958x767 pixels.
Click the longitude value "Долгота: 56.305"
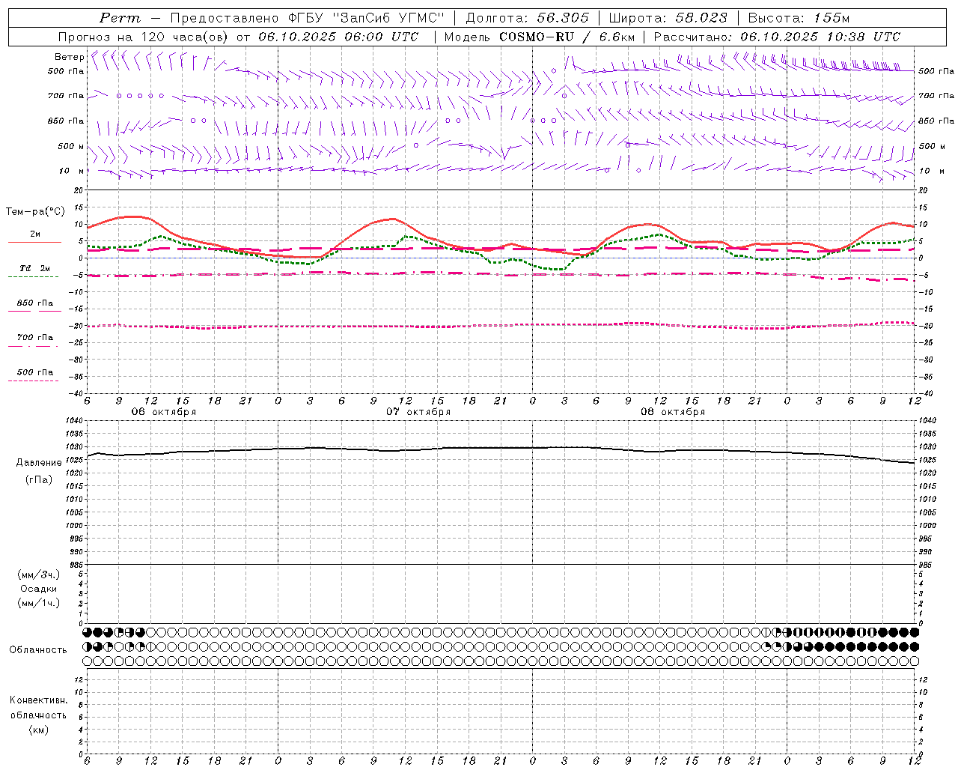(x=527, y=18)
